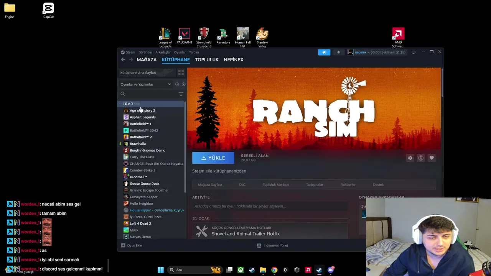Open the Steam notifications bell
The width and height of the screenshot is (491, 276).
pos(338,52)
